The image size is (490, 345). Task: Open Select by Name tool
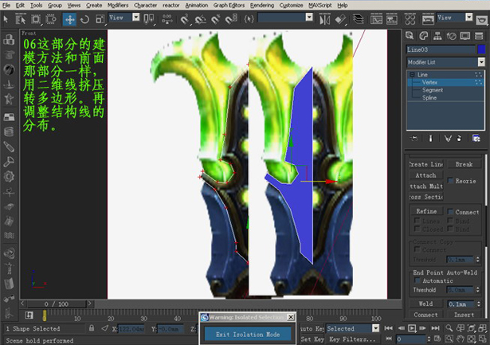[x=20, y=19]
